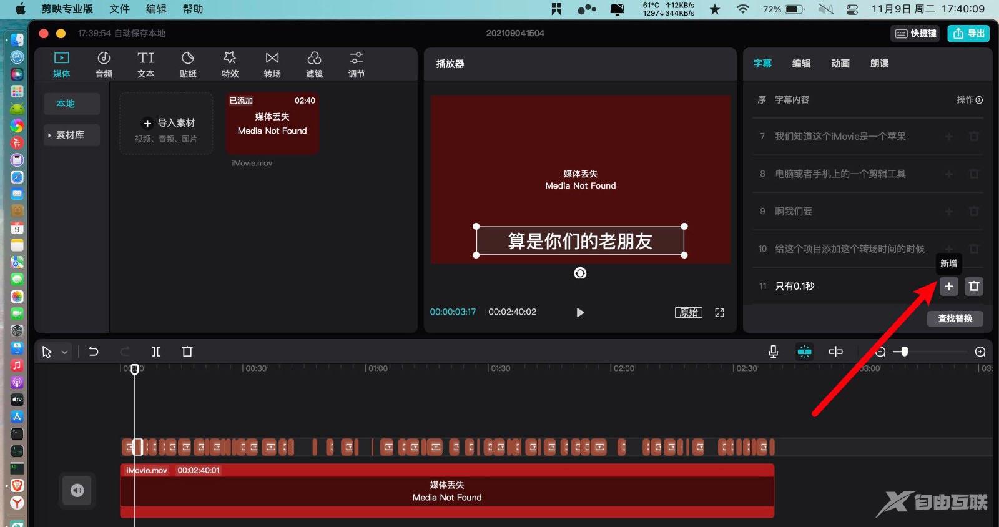
Task: Open the 特效 effects panel
Action: click(230, 65)
